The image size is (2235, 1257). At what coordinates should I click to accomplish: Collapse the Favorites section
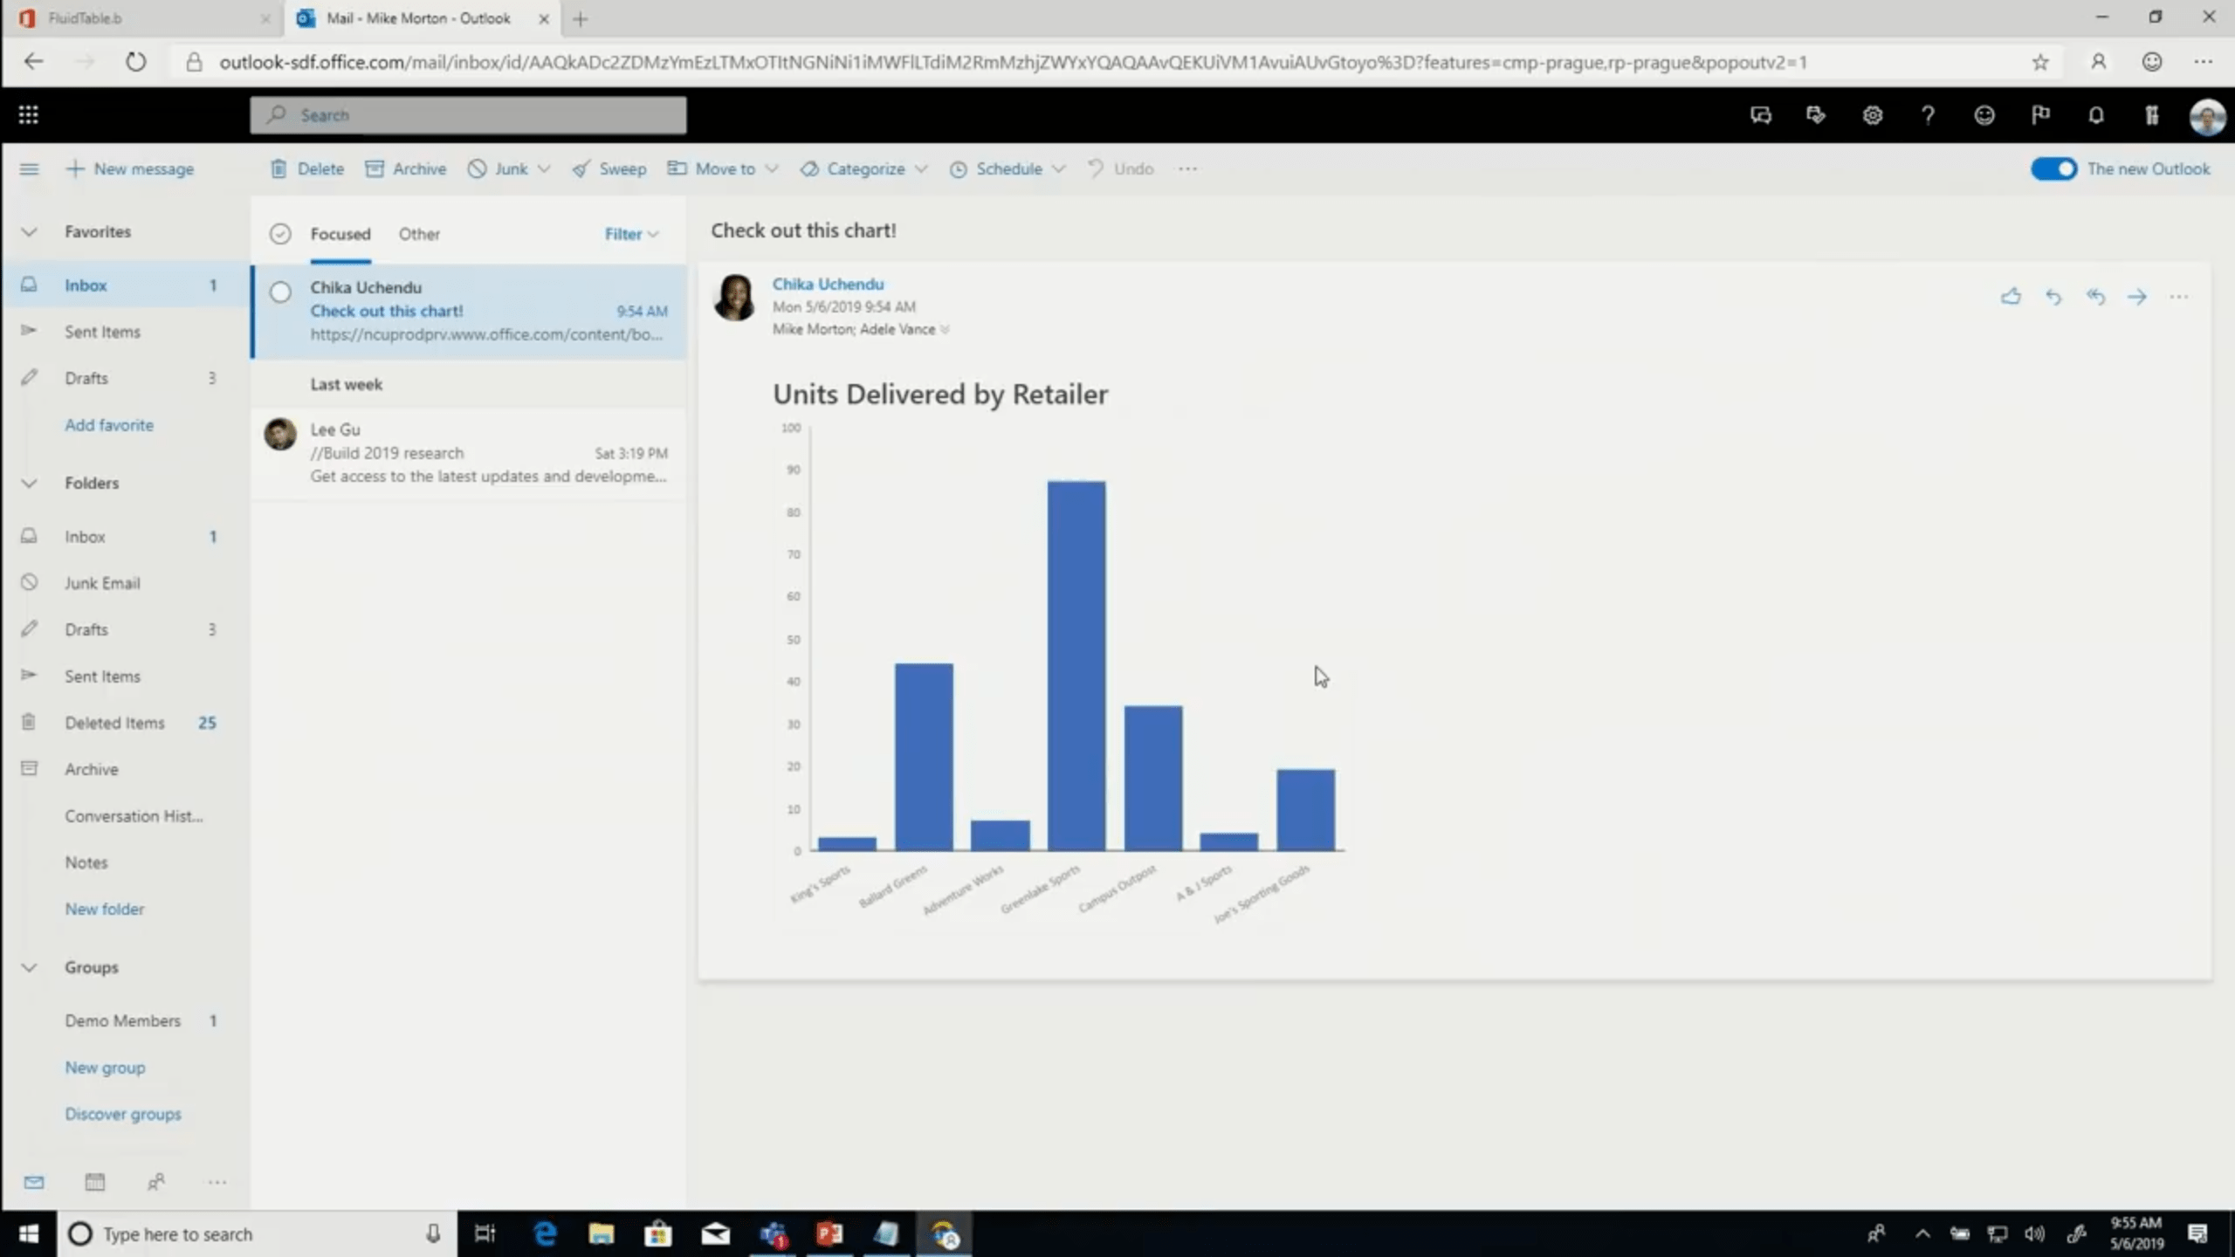(x=29, y=231)
